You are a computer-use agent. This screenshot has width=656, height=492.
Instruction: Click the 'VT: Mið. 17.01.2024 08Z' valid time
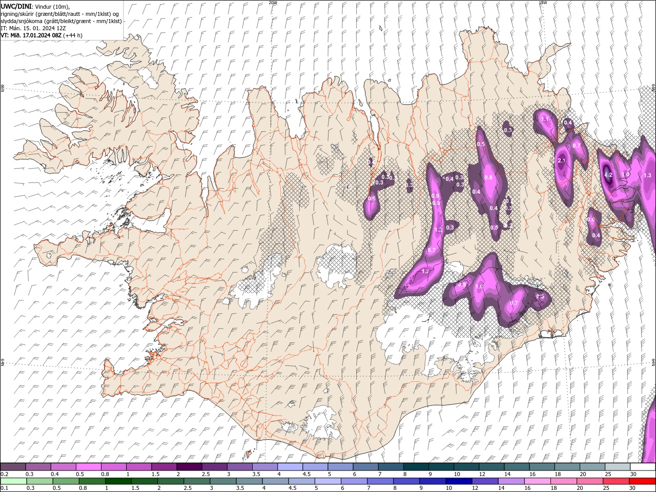(32, 35)
